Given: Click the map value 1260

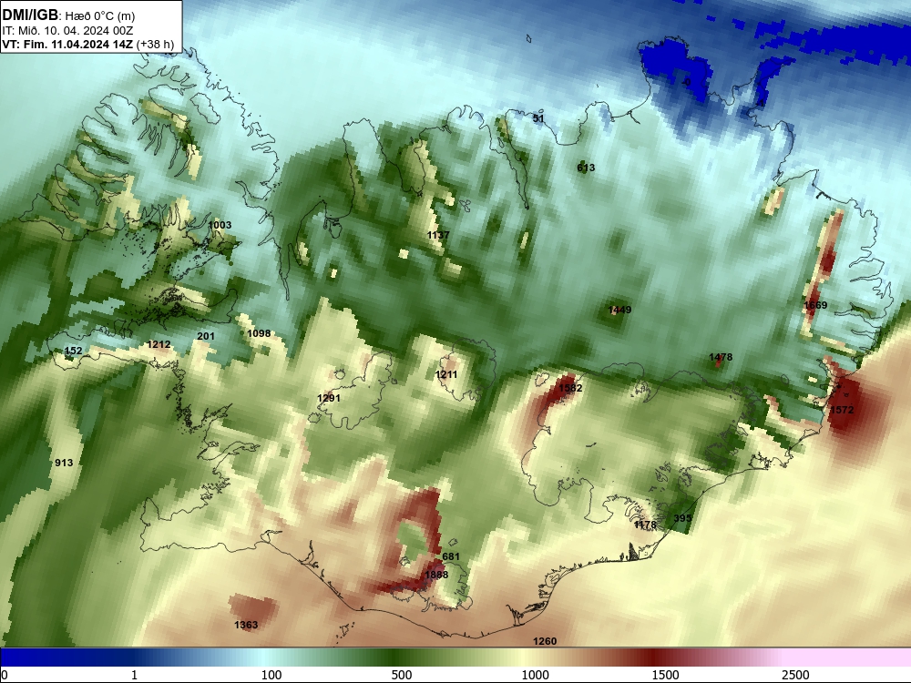Looking at the screenshot, I should tap(545, 640).
